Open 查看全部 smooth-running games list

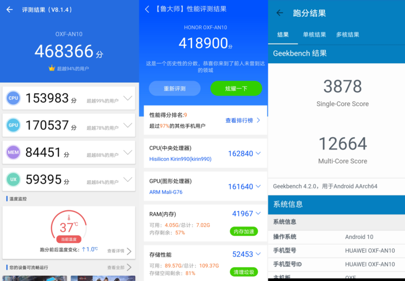[x=119, y=267]
